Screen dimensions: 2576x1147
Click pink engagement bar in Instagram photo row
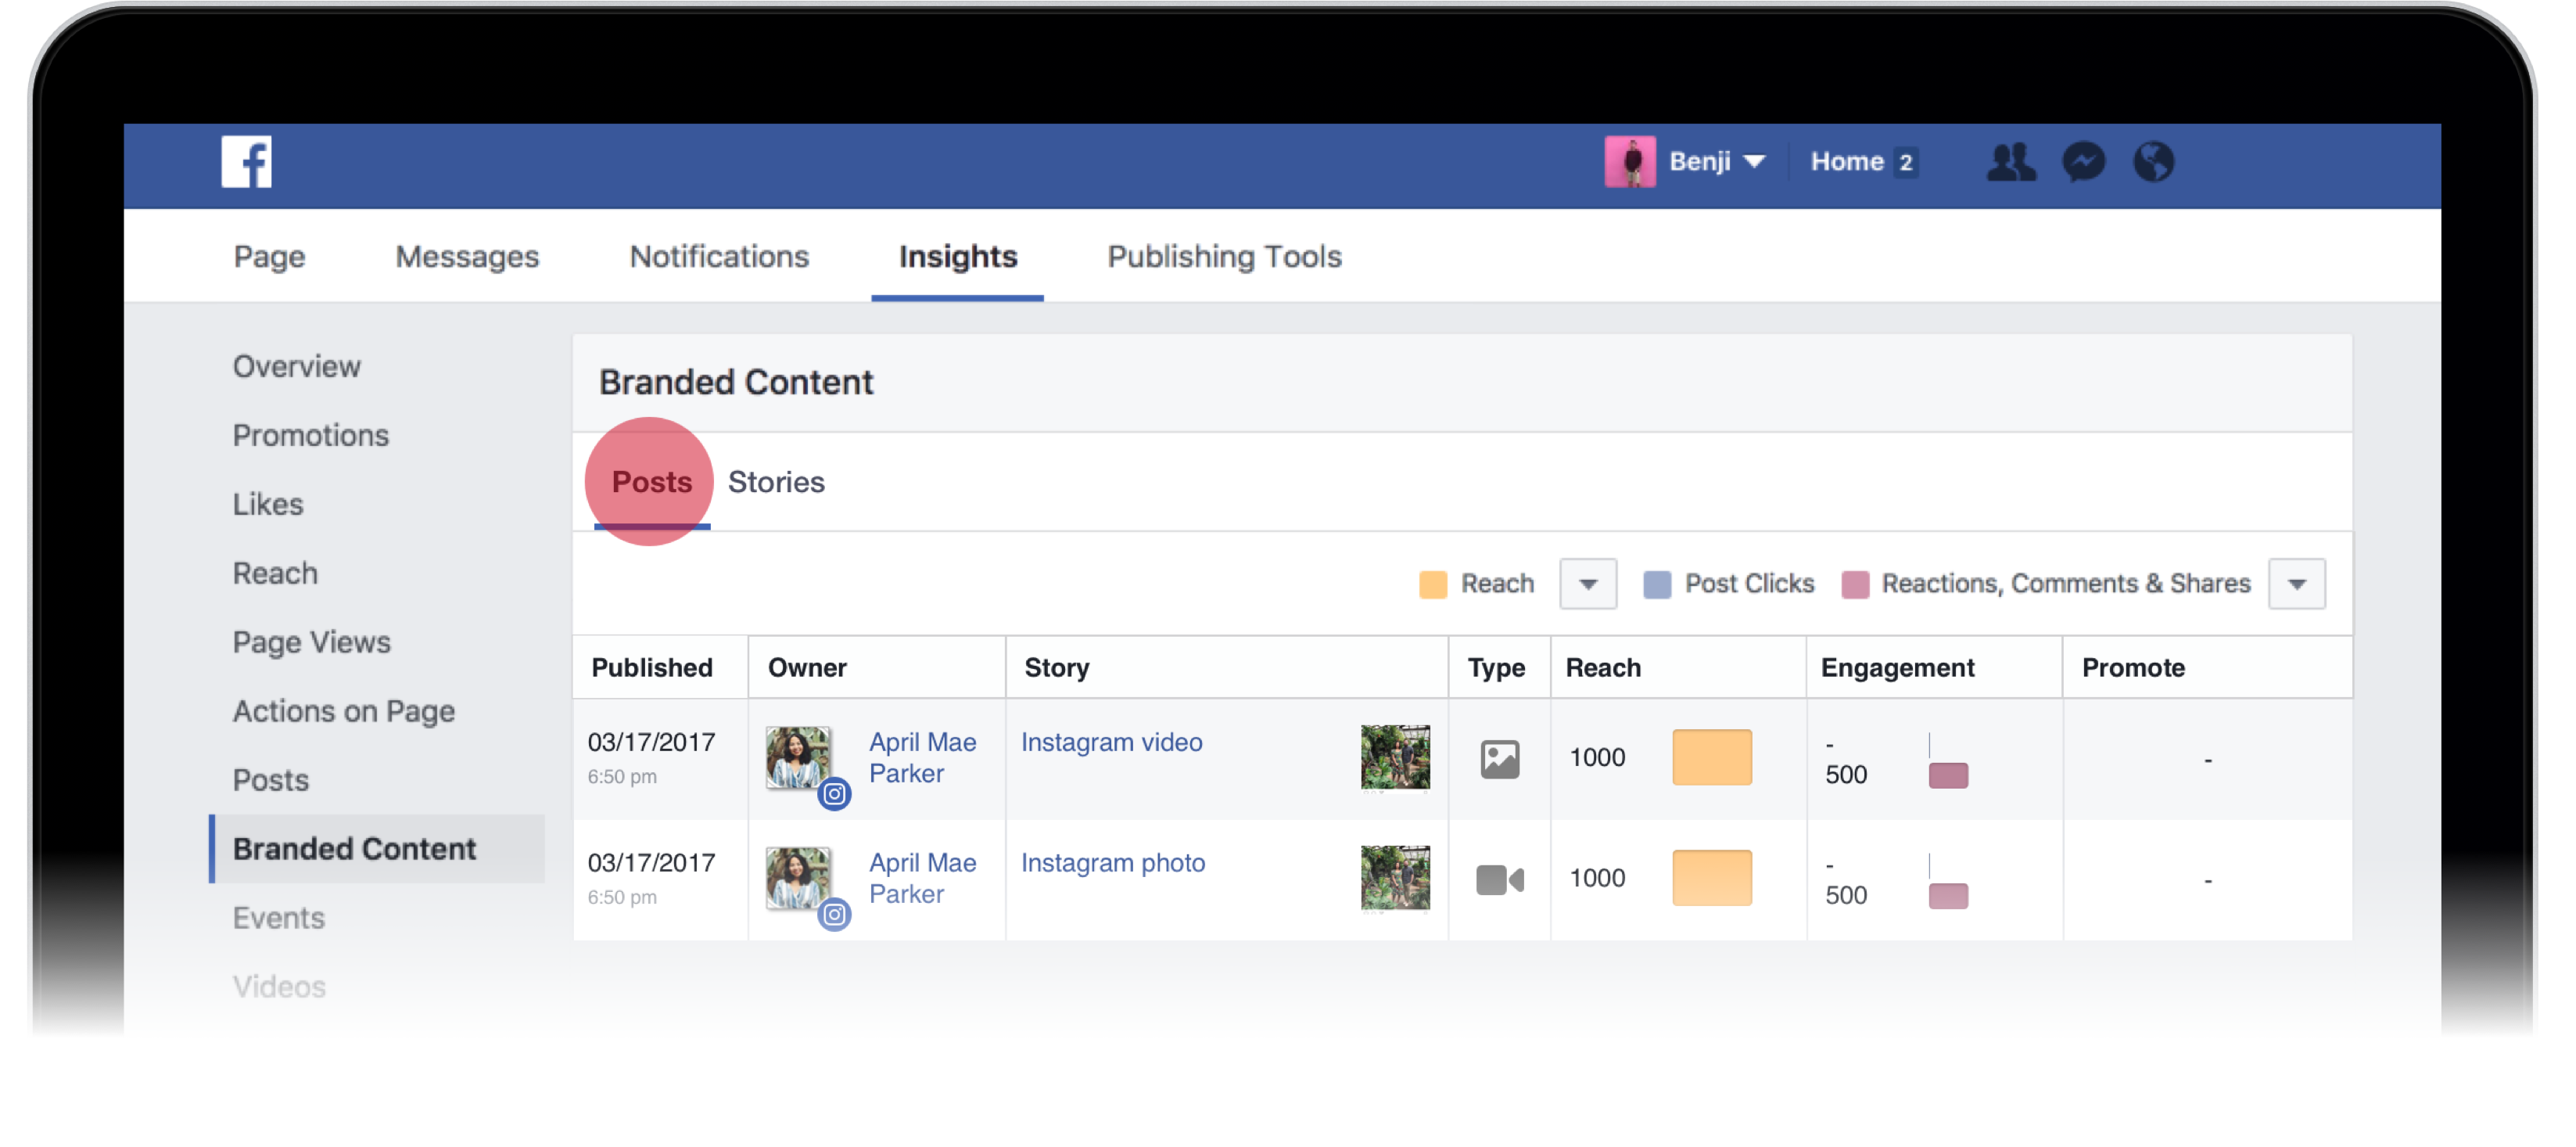pos(1947,896)
